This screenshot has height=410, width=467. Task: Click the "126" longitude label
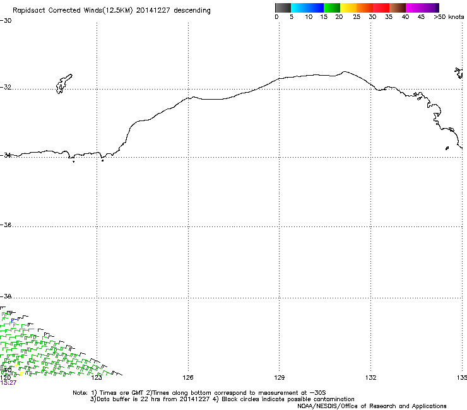pyautogui.click(x=188, y=378)
